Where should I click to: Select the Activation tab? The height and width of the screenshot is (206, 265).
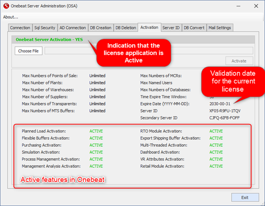click(x=149, y=28)
